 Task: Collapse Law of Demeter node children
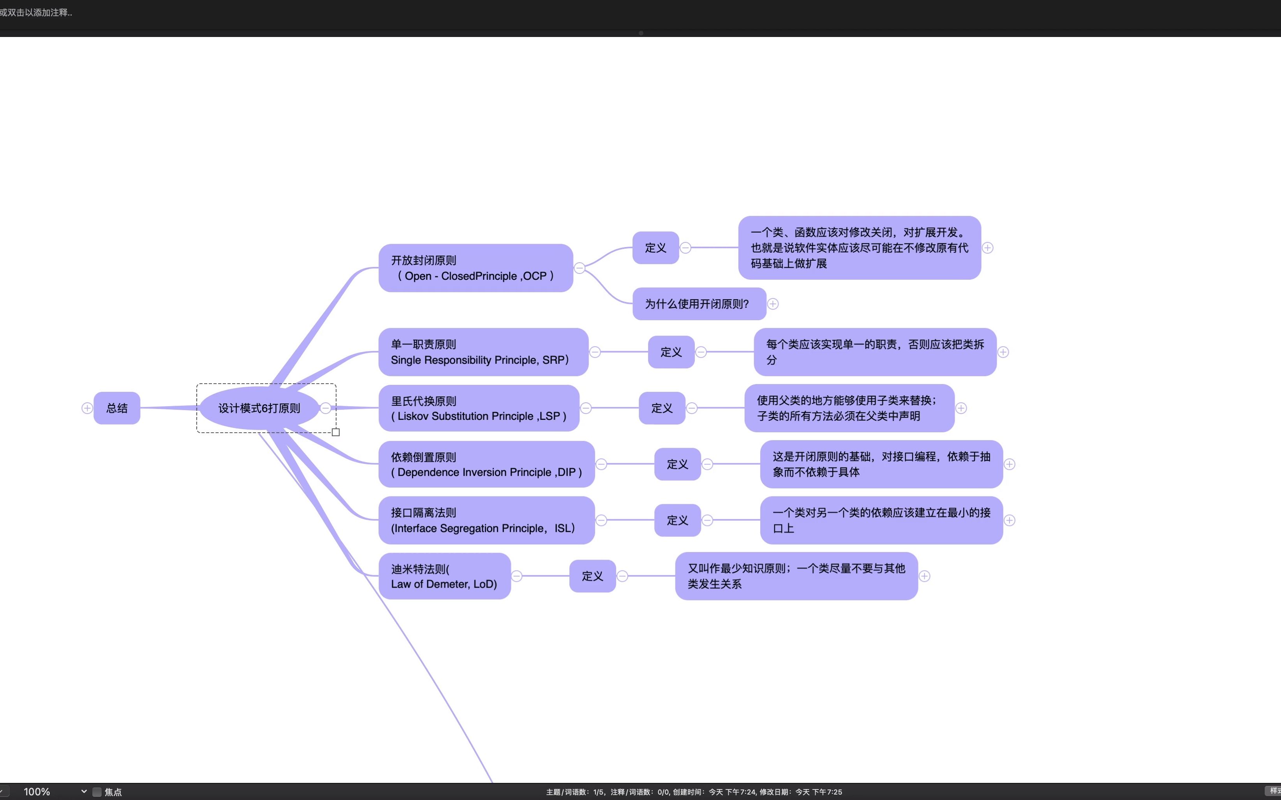(516, 576)
